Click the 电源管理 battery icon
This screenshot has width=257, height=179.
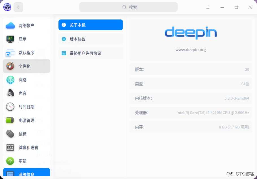(x=10, y=120)
